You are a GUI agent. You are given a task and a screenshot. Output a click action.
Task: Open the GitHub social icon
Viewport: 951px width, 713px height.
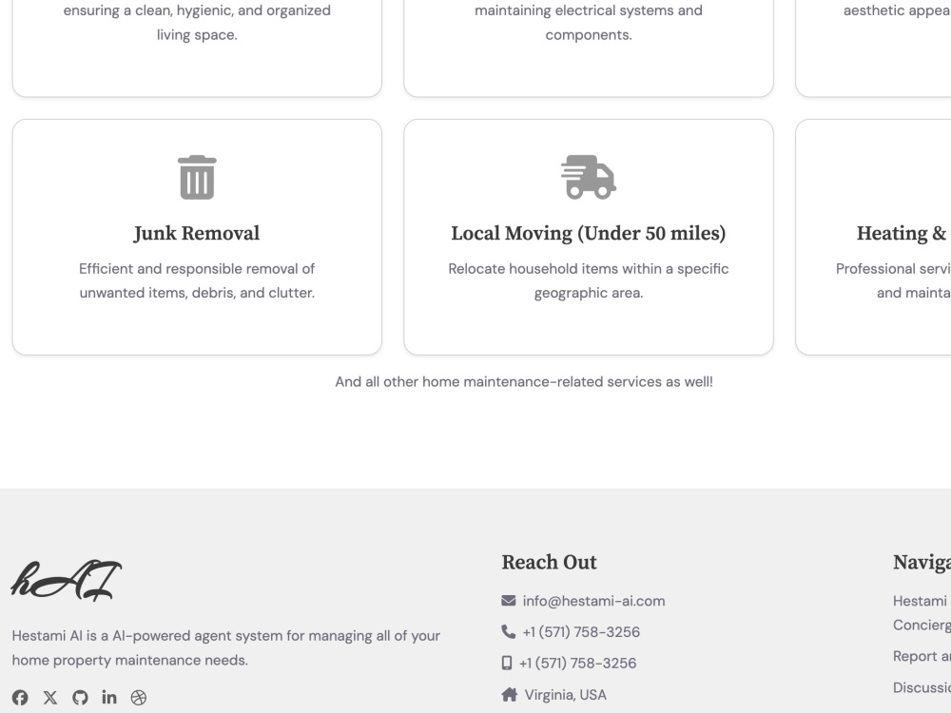[x=80, y=697]
